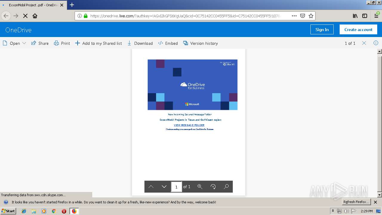Click the browser Back arrow

(6, 16)
